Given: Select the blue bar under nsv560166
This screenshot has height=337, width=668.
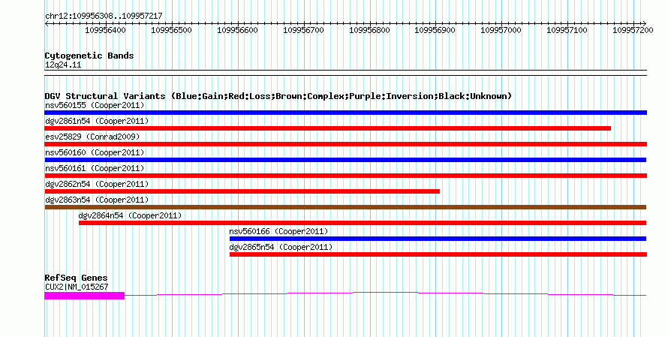Looking at the screenshot, I should point(438,239).
